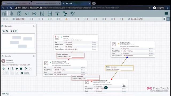Click the Copy icon in Operate panel

pyautogui.click(x=3, y=73)
